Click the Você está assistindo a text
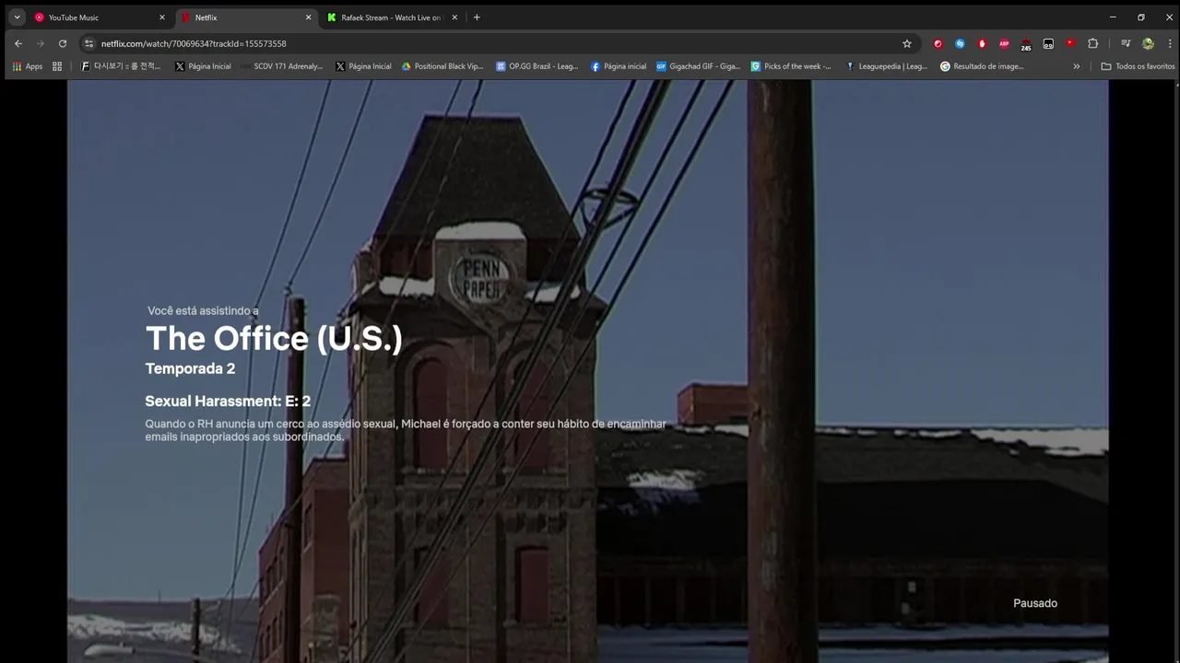Image resolution: width=1180 pixels, height=663 pixels. 203,311
